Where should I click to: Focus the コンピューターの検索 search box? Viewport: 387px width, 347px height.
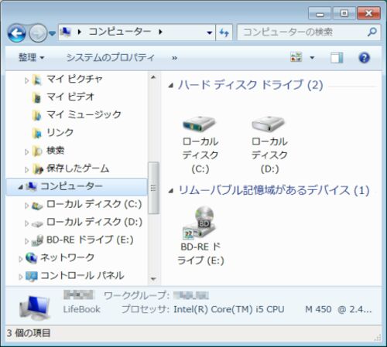tap(302, 32)
